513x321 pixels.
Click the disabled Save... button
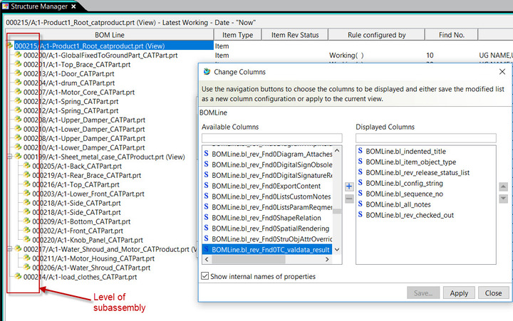423,293
